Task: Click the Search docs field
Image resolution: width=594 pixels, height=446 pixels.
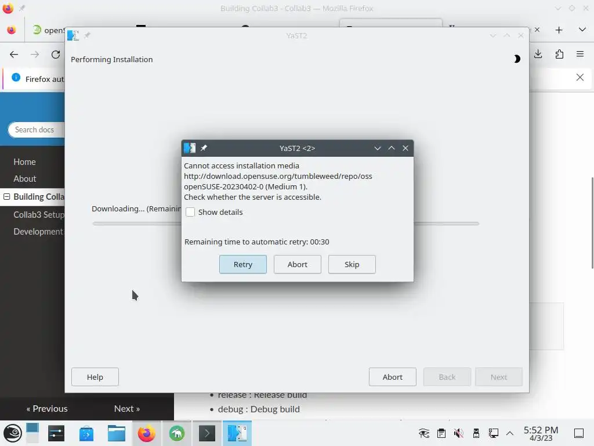Action: 37,130
